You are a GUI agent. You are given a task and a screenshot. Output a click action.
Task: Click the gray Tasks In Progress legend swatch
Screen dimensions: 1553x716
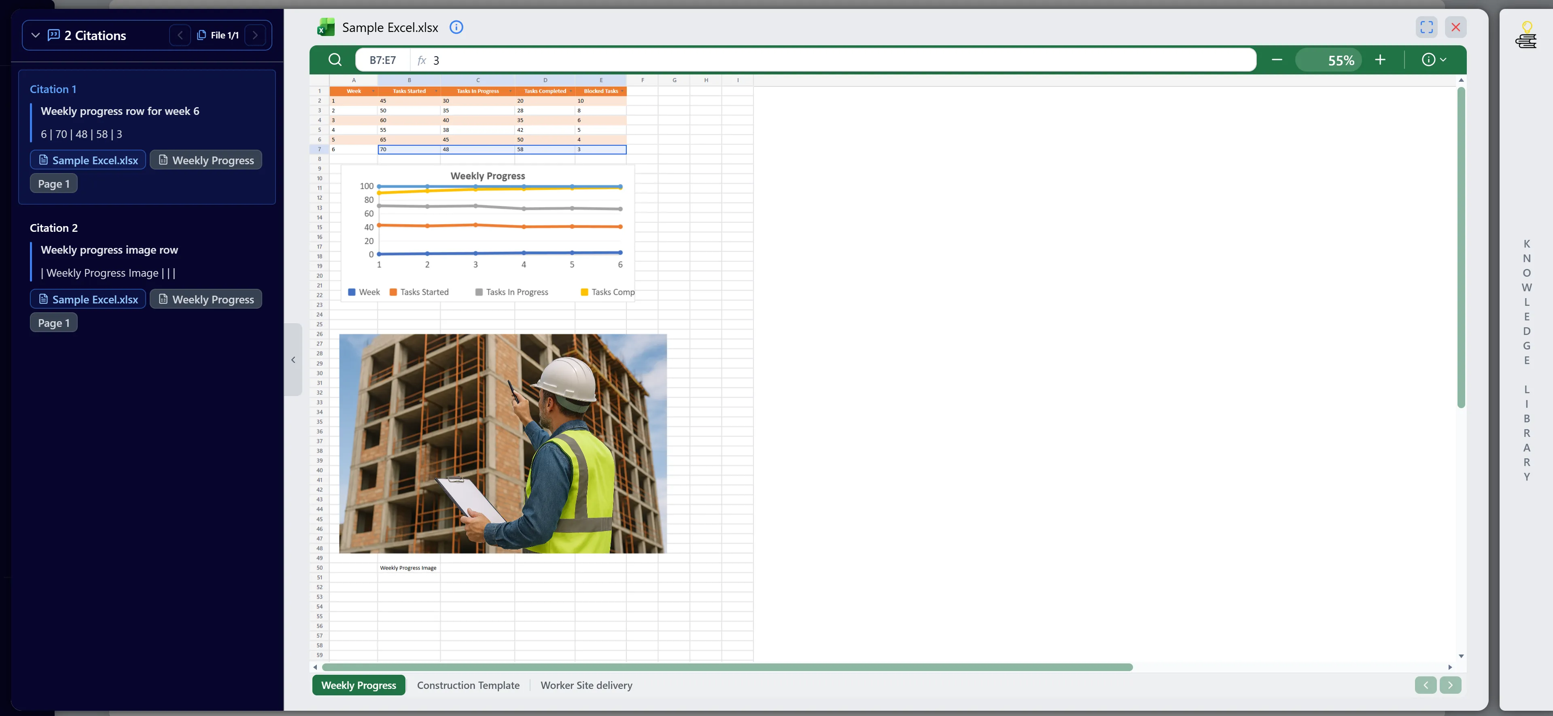pos(479,292)
